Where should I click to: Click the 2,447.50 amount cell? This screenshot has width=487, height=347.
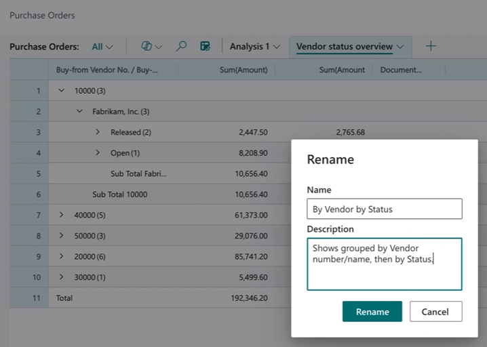(x=253, y=132)
